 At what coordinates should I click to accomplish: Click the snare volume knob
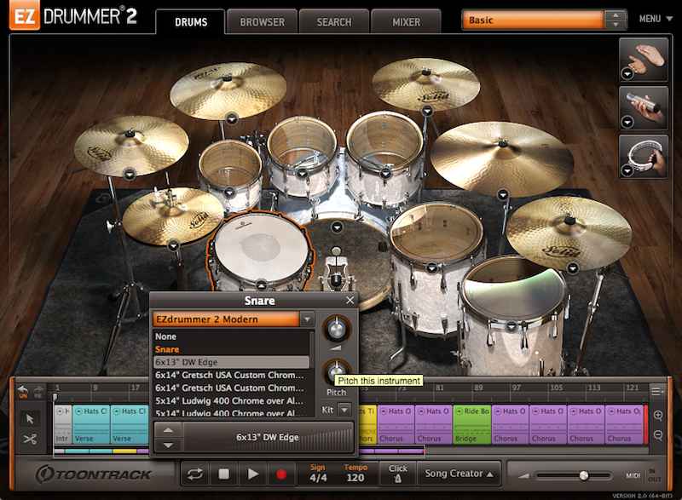[x=336, y=329]
